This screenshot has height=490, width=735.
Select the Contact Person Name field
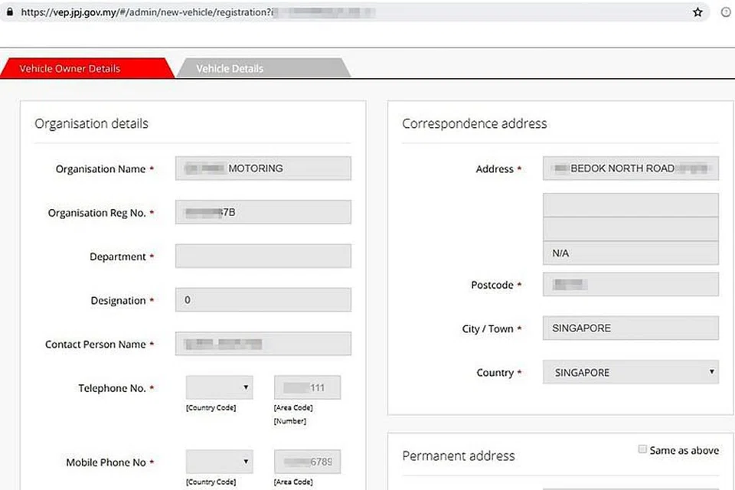[263, 344]
